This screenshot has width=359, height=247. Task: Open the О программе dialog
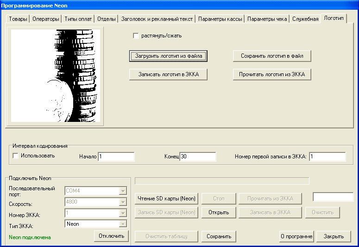click(296, 236)
